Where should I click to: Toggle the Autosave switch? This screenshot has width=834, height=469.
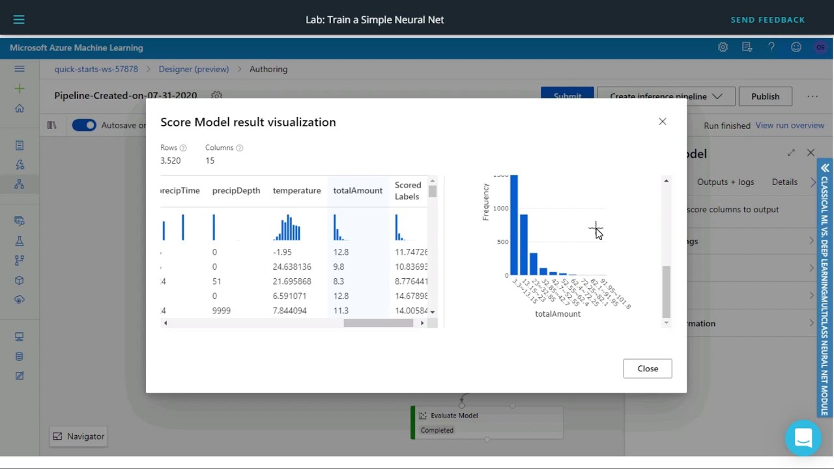[84, 125]
